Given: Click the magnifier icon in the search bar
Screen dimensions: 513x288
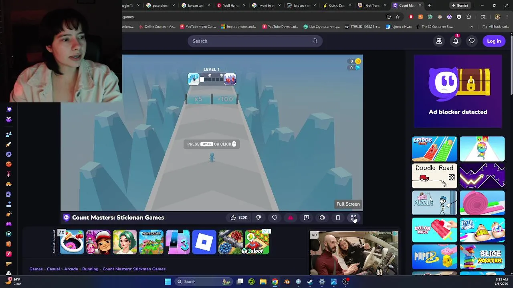Looking at the screenshot, I should 315,41.
